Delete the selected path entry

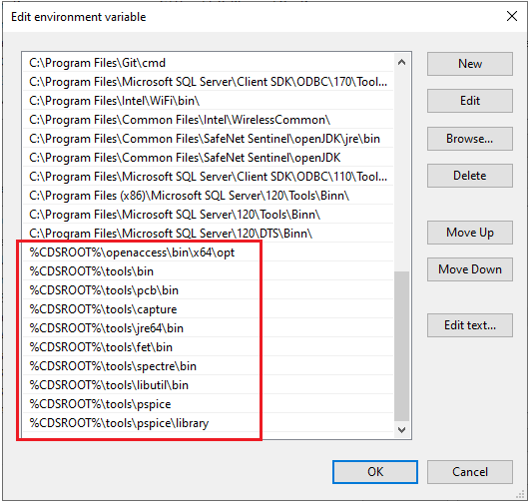pos(470,176)
